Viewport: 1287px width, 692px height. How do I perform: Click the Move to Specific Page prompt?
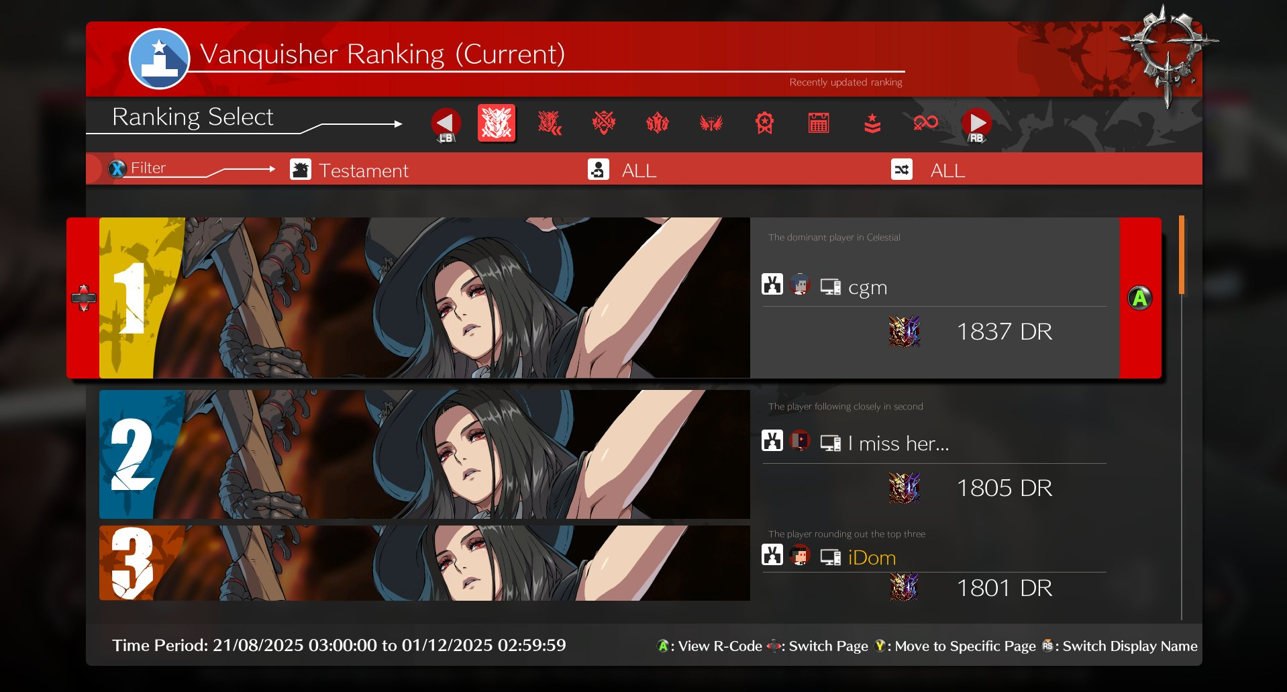tap(955, 646)
